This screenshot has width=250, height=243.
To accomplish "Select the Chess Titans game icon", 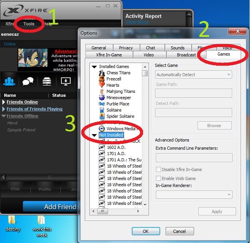I will [x=102, y=73].
